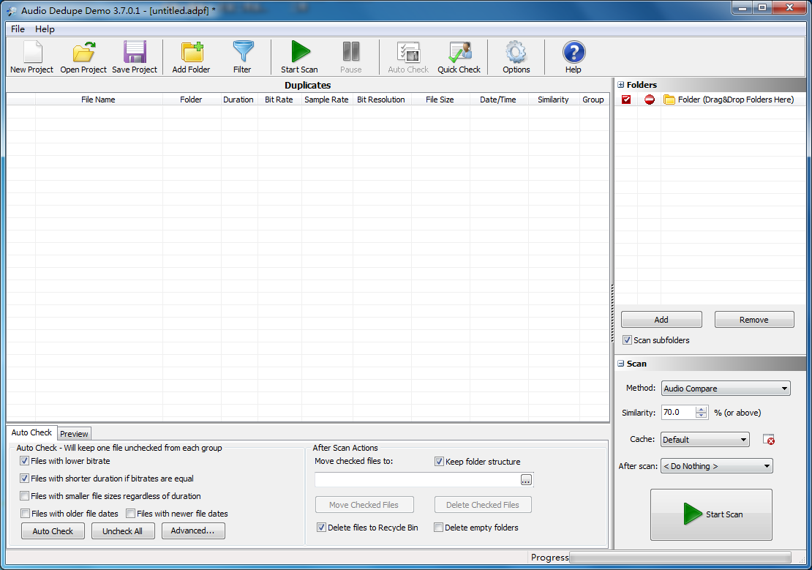Image resolution: width=812 pixels, height=570 pixels.
Task: Sort by File Size column header
Action: click(440, 100)
